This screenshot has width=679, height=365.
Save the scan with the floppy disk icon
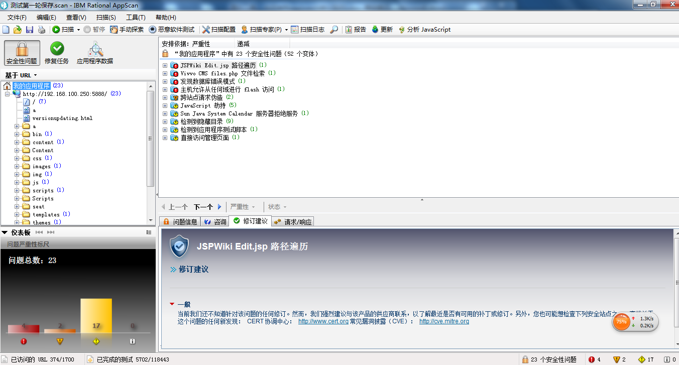pos(30,30)
